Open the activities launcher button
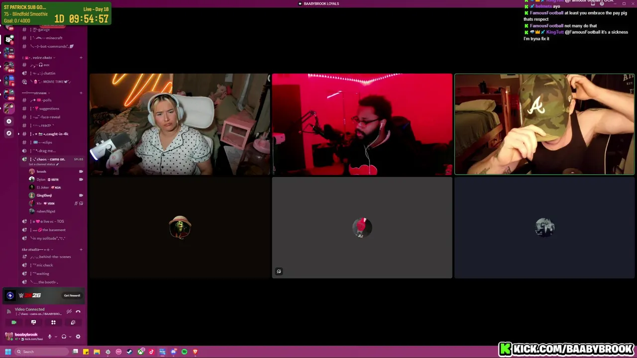 [53, 323]
